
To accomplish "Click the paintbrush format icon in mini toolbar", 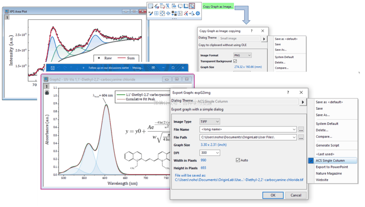I will (x=150, y=14).
